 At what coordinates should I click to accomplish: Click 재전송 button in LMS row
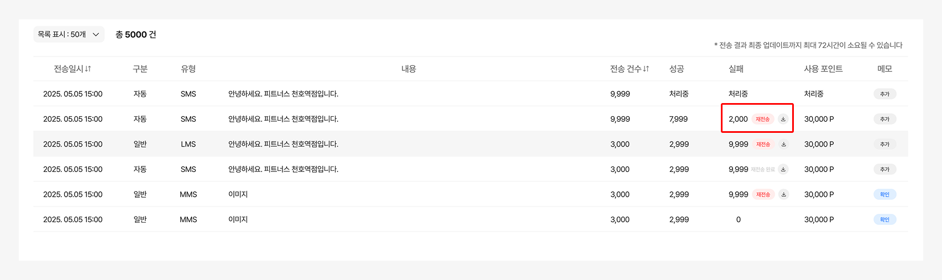coord(763,144)
